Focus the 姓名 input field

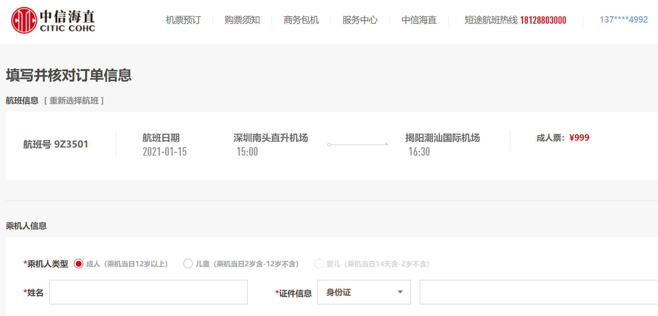pyautogui.click(x=148, y=292)
